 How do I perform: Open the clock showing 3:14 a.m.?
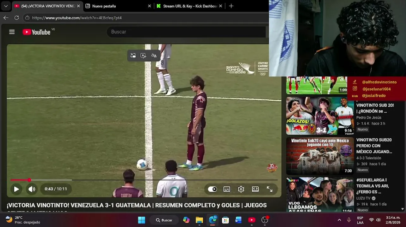[x=393, y=220]
